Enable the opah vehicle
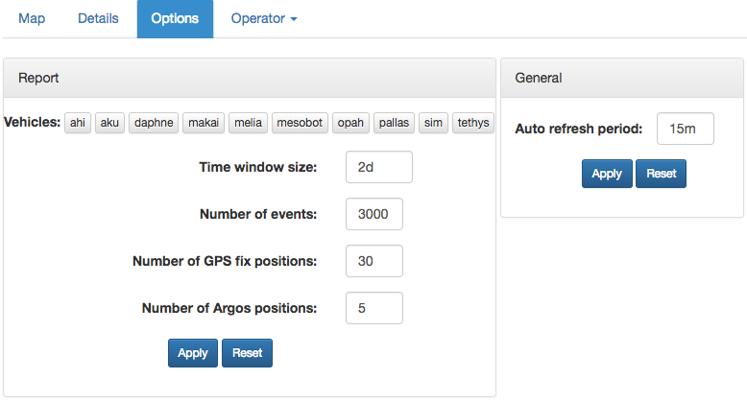 [350, 123]
